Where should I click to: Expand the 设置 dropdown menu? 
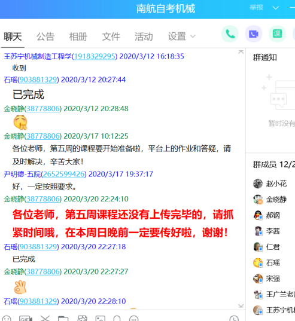coord(181,36)
